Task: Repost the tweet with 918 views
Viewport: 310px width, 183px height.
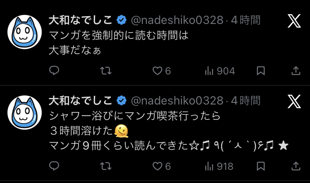Action: [106, 166]
